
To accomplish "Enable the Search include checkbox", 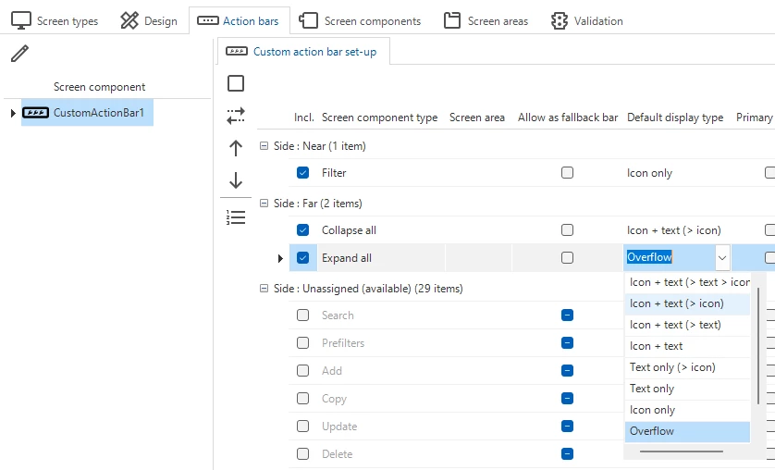I will click(x=302, y=315).
